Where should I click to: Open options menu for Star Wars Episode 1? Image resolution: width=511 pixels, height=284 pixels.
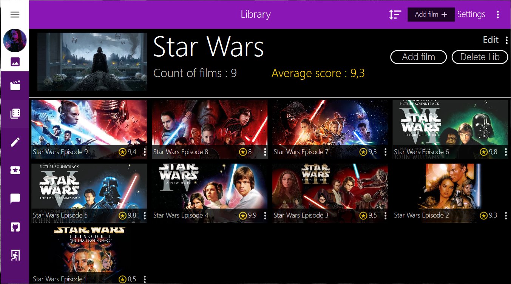pos(144,279)
